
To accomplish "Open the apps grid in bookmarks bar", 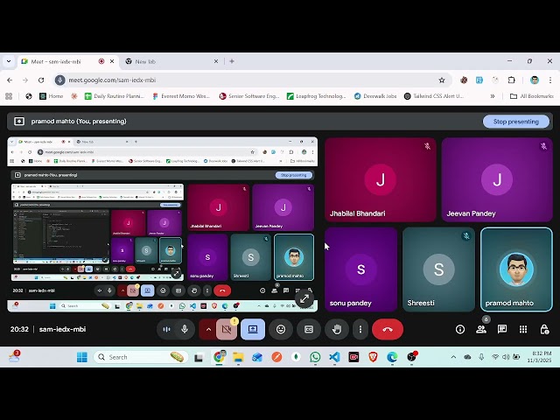I will coord(9,96).
